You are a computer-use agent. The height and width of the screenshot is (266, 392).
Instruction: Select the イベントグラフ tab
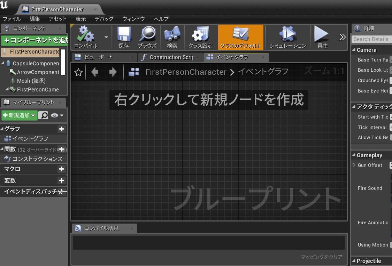click(x=236, y=57)
